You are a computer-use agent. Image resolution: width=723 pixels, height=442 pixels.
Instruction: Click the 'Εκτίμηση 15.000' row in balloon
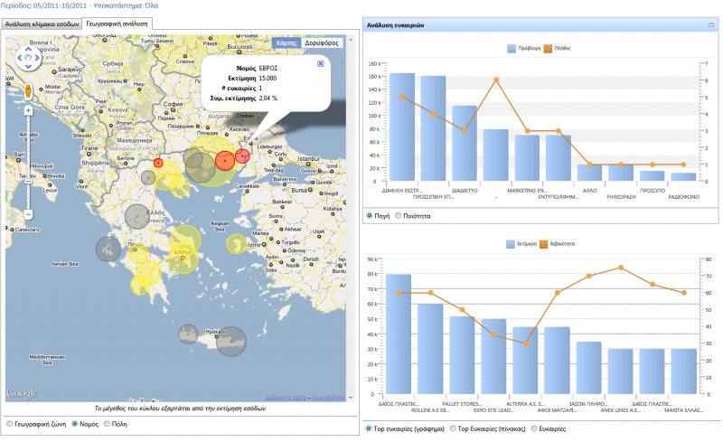(x=252, y=78)
